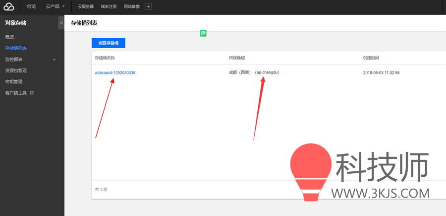
Task: Click the plus icon after 网站备案
Action: [148, 6]
